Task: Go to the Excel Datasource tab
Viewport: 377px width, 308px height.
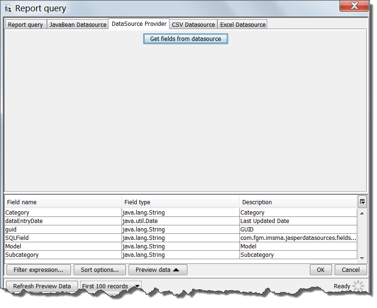Action: (243, 25)
